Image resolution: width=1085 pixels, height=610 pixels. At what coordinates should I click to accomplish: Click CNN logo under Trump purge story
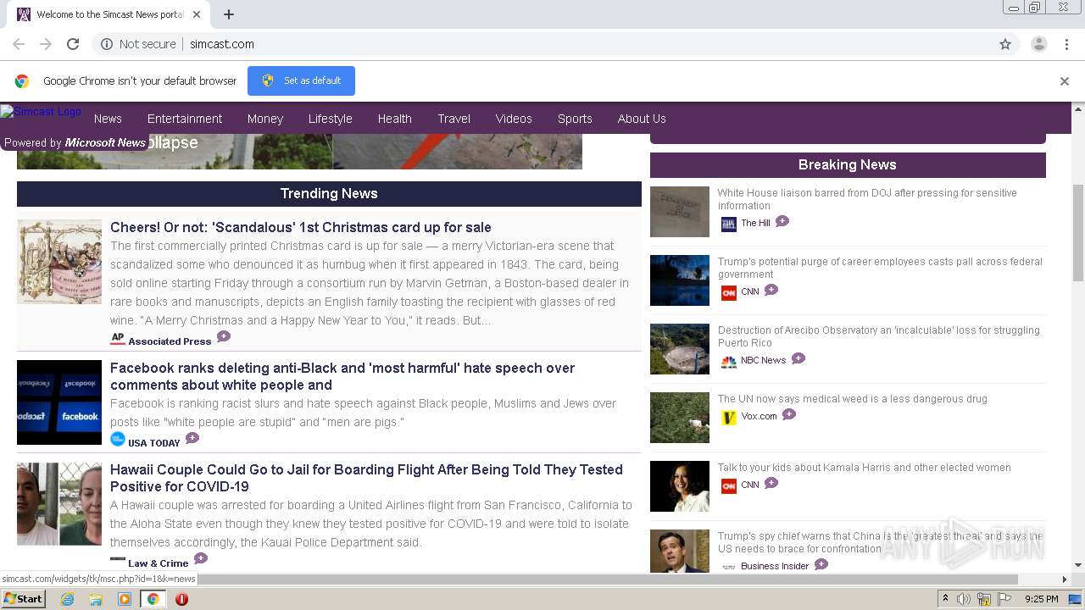(728, 292)
